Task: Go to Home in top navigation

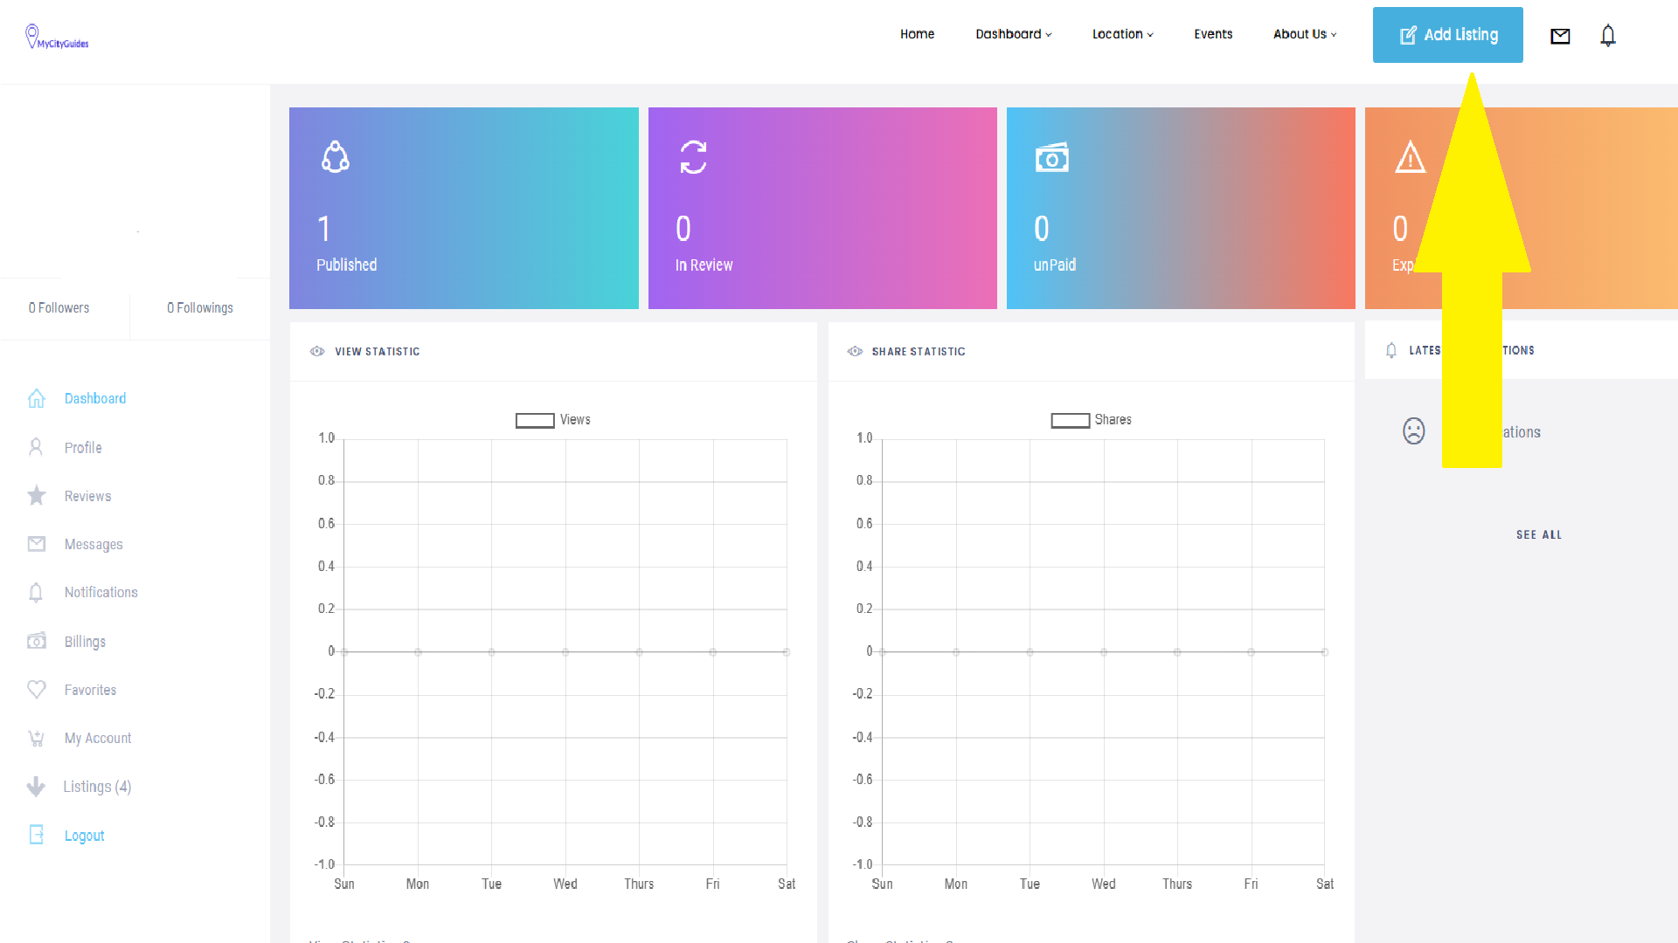Action: (x=917, y=34)
